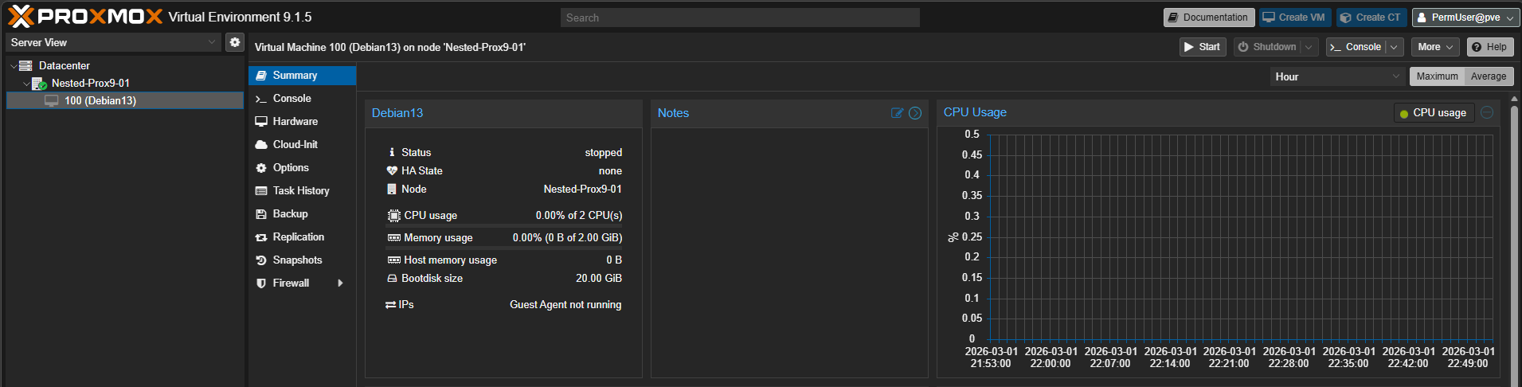Select the Datacenter server icon
Viewport: 1522px width, 387px height.
(25, 65)
